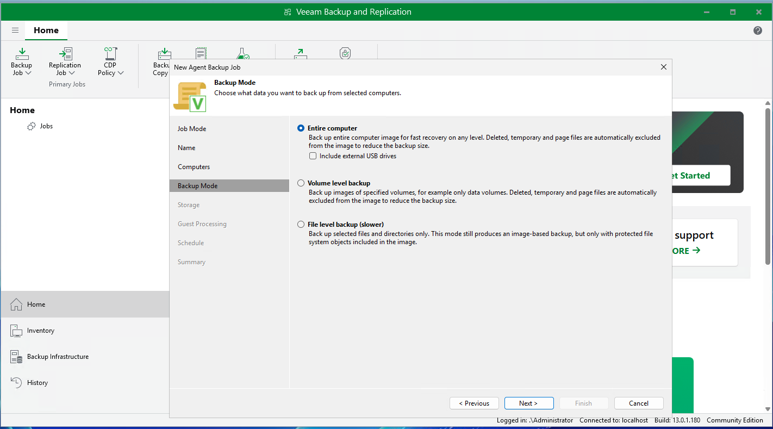This screenshot has height=429, width=773.
Task: Click the help question mark icon
Action: coord(758,30)
